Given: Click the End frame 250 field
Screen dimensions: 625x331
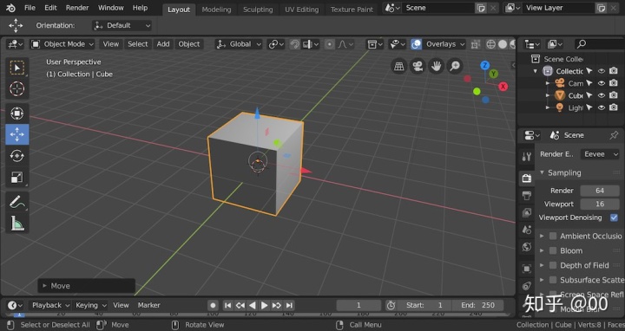Looking at the screenshot, I should (x=478, y=305).
